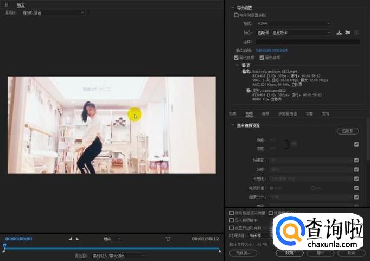This screenshot has height=261, width=370.
Task: Open the preset 匹配源 dropdown
Action: pos(294,33)
